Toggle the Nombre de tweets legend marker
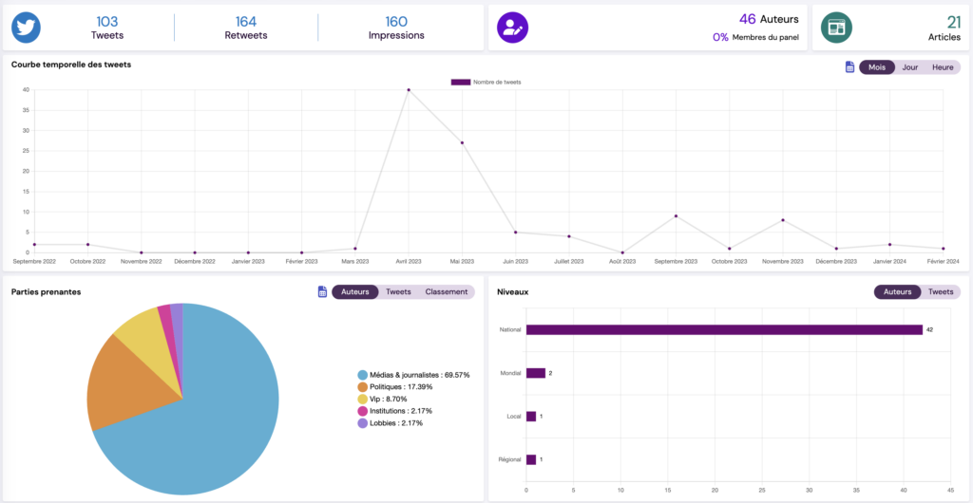973x503 pixels. coord(460,83)
